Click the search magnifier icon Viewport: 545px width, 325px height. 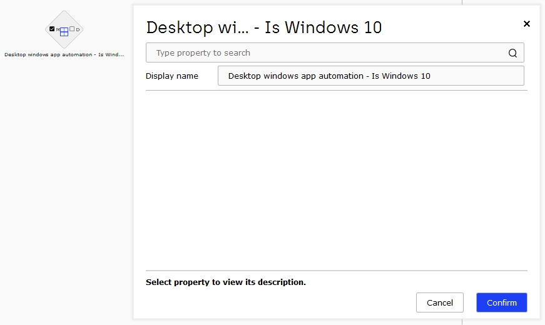[512, 52]
